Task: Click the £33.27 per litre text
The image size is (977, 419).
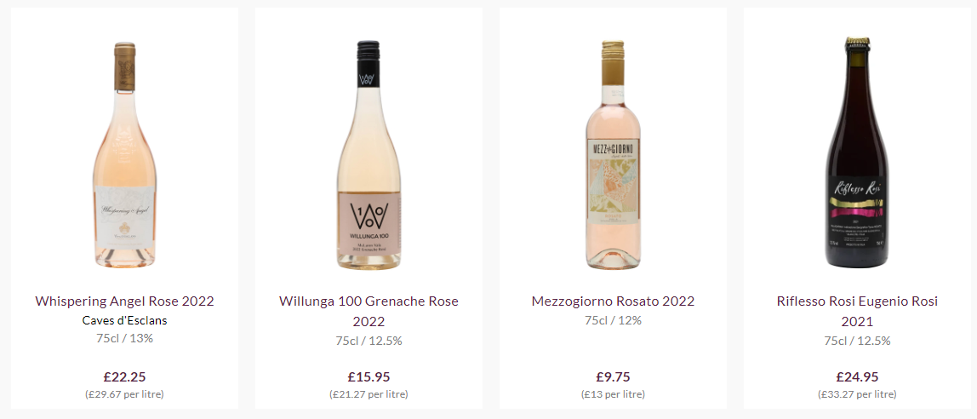Action: [x=857, y=394]
